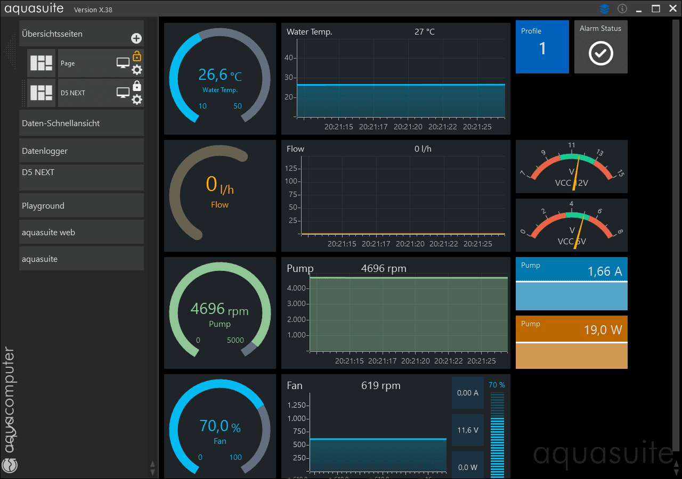Click the 619 rpm fan chart reading
Viewport: 682px width, 479px height.
[381, 386]
